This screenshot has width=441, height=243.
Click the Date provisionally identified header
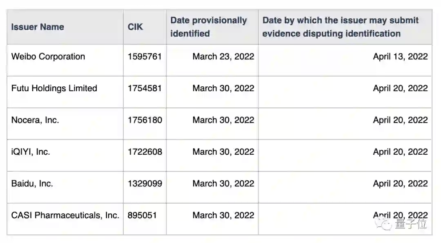point(209,27)
